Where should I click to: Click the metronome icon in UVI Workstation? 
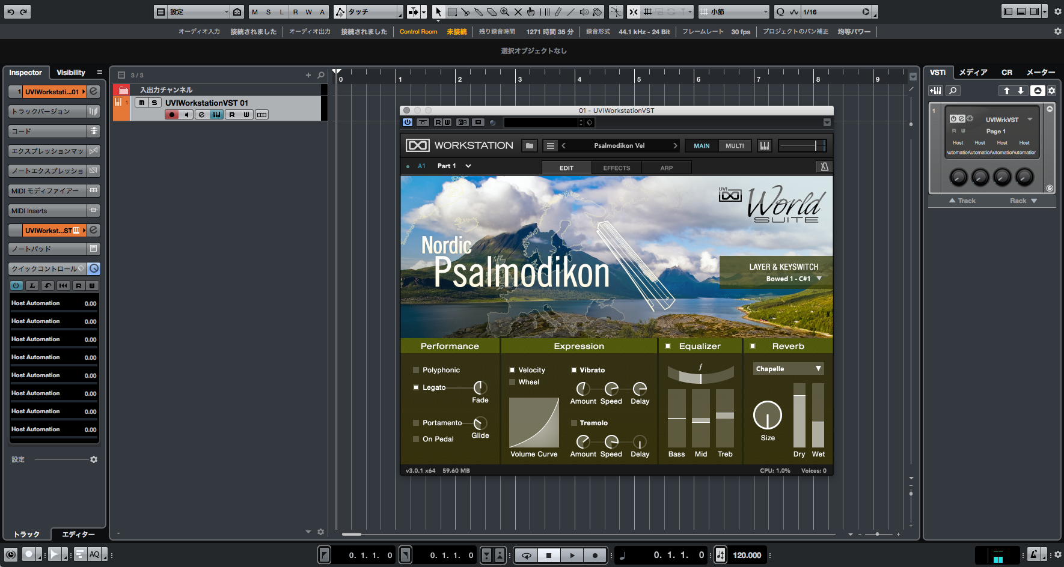(825, 167)
